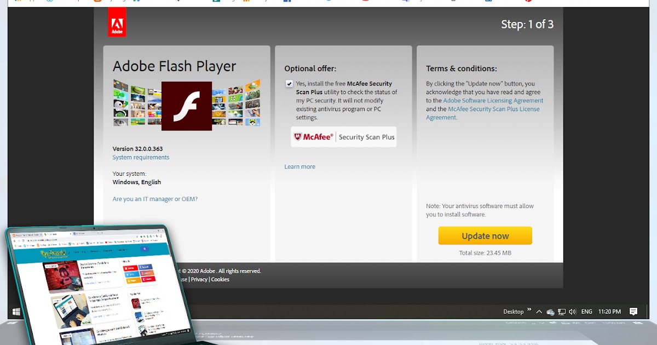Open the Privacy footer link
657x345 pixels.
[x=199, y=279]
